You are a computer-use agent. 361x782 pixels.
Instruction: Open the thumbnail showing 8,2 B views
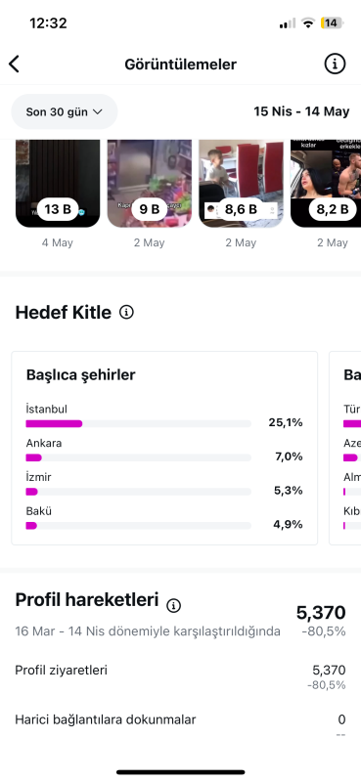326,184
